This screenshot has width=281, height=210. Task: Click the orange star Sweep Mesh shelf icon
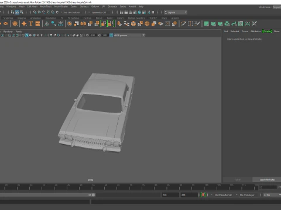24,23
